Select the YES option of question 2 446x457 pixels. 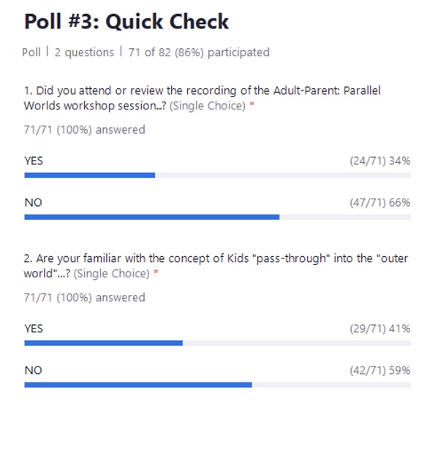coord(34,329)
